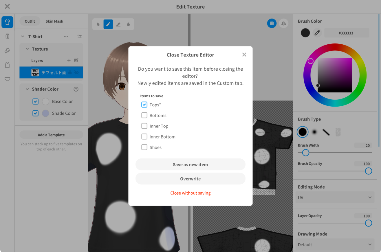Select the soft airbrush brush type
Viewport: 381px width, 252px height.
pos(314,132)
